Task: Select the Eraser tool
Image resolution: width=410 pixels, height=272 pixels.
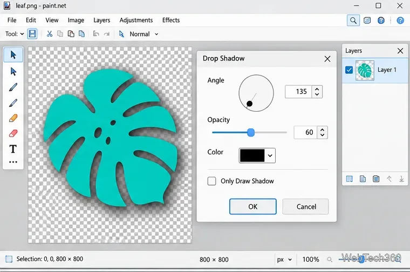Action: click(x=13, y=133)
